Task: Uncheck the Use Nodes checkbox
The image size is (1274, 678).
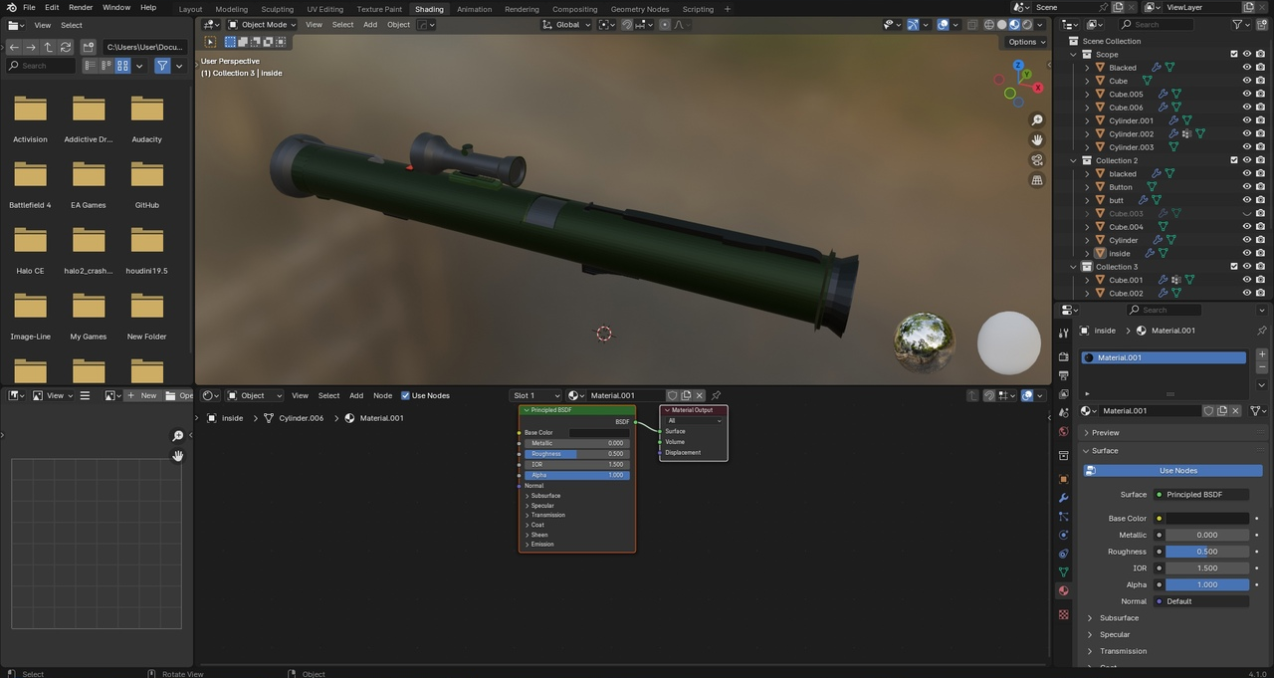Action: [405, 395]
